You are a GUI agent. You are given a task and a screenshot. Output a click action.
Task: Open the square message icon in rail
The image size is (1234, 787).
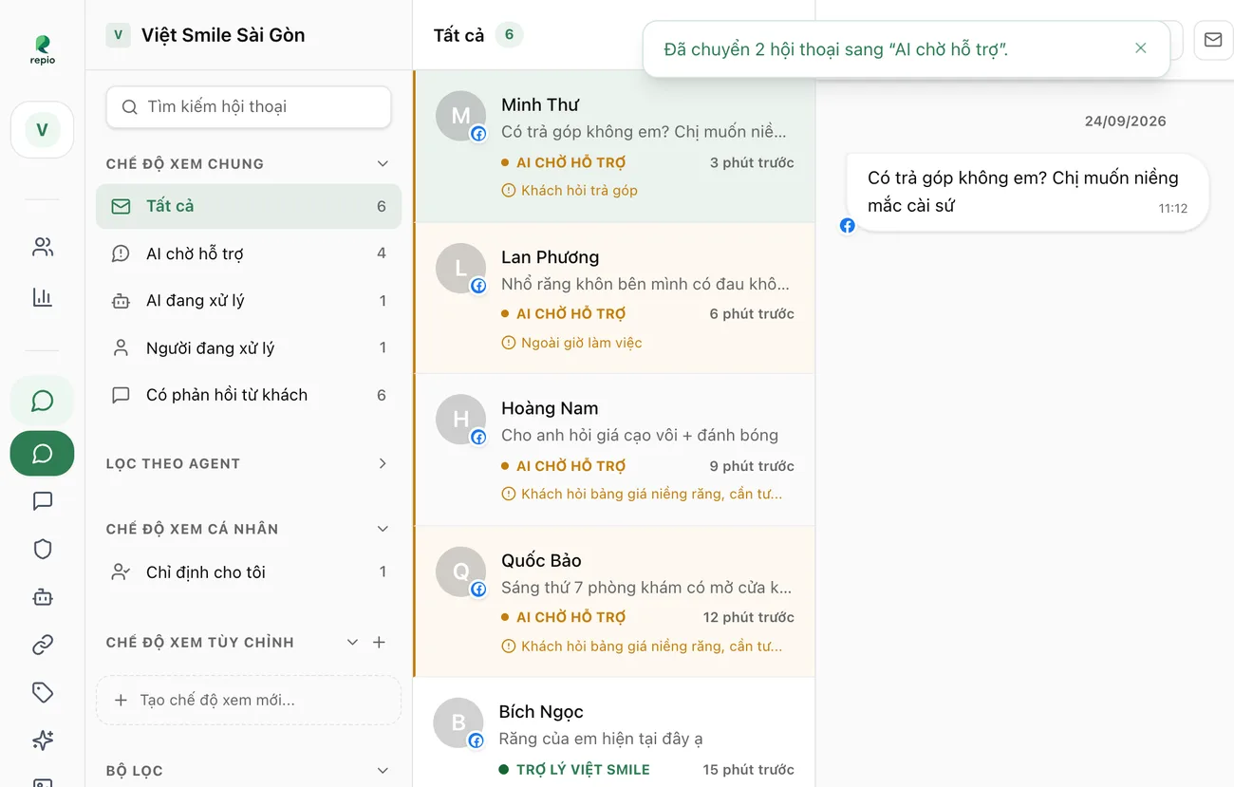tap(43, 501)
